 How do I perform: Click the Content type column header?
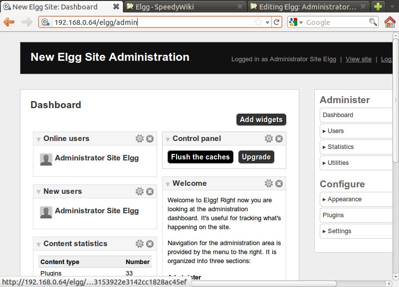[x=60, y=262]
